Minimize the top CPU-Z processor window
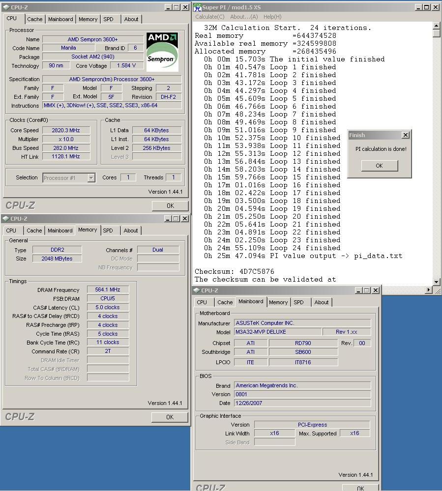The image size is (442, 491). click(169, 7)
